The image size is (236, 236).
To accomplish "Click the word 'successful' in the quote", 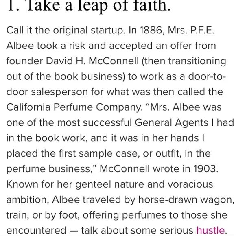I will 107,122.
